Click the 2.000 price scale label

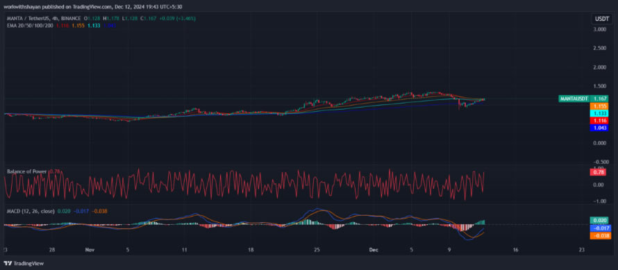[599, 67]
